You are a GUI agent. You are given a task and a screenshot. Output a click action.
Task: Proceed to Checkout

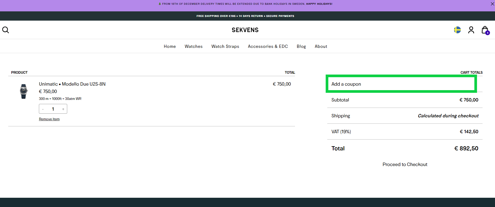pyautogui.click(x=405, y=164)
